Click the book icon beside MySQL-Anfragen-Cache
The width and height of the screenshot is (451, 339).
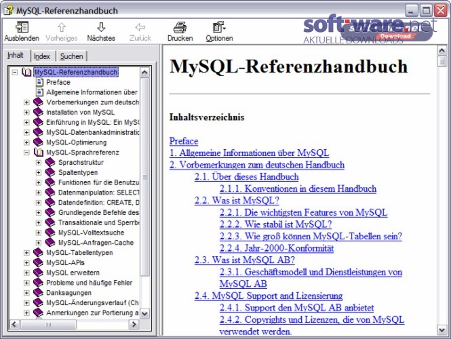pyautogui.click(x=50, y=243)
